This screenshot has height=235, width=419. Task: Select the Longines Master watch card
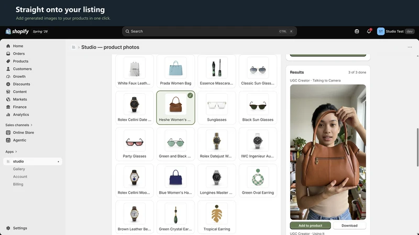click(217, 181)
